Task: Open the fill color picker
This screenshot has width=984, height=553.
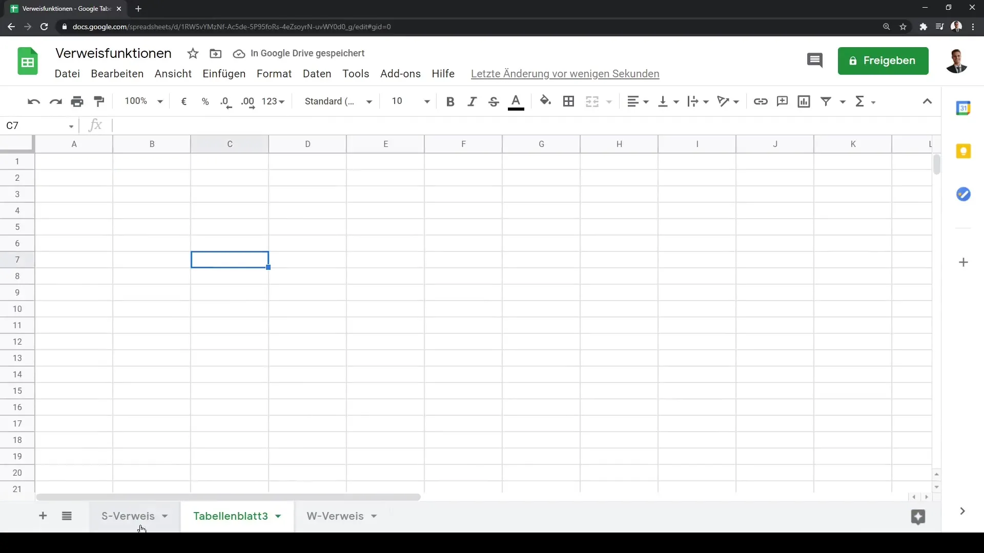Action: [546, 101]
